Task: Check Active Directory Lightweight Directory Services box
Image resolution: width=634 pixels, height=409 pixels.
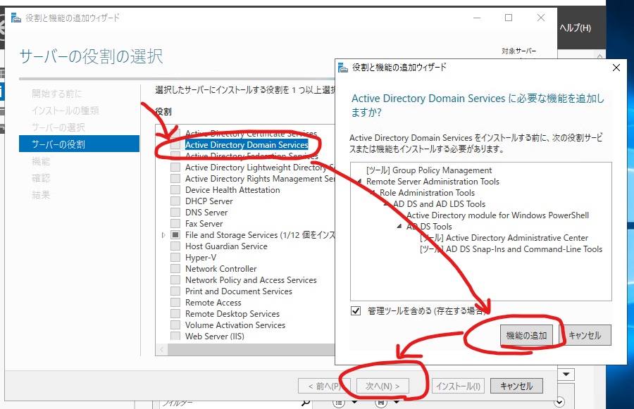Action: coord(175,168)
